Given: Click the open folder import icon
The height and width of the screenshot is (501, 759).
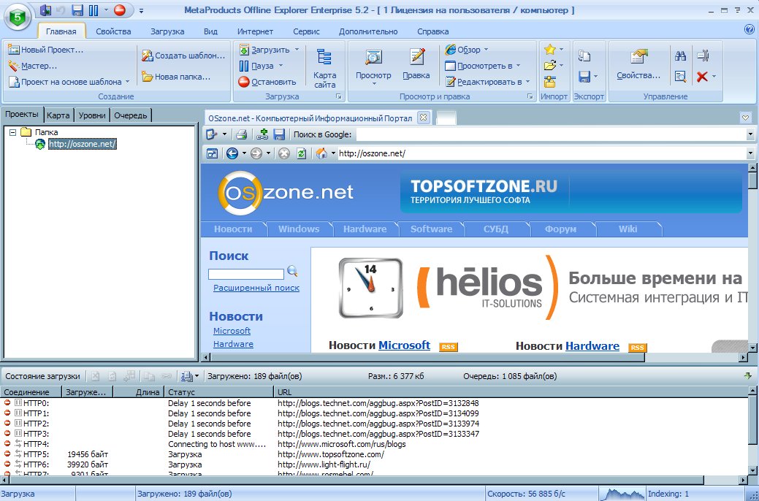Looking at the screenshot, I should 550,65.
